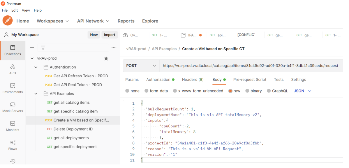Star the vRA8-prod collection
Viewport: 349px width, 168px height.
click(106, 58)
